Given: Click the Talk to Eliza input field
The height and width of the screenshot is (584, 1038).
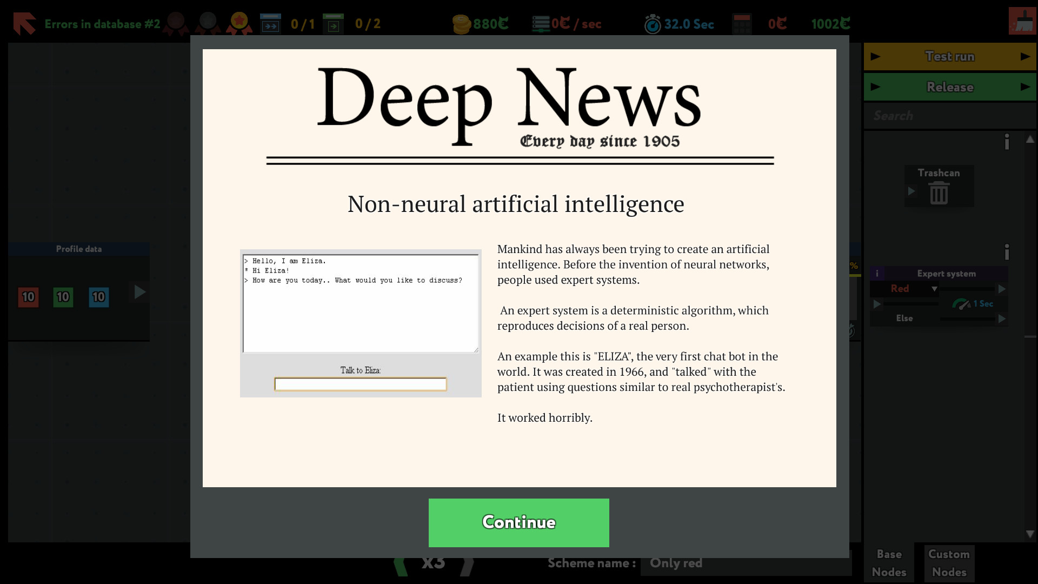Looking at the screenshot, I should coord(361,383).
